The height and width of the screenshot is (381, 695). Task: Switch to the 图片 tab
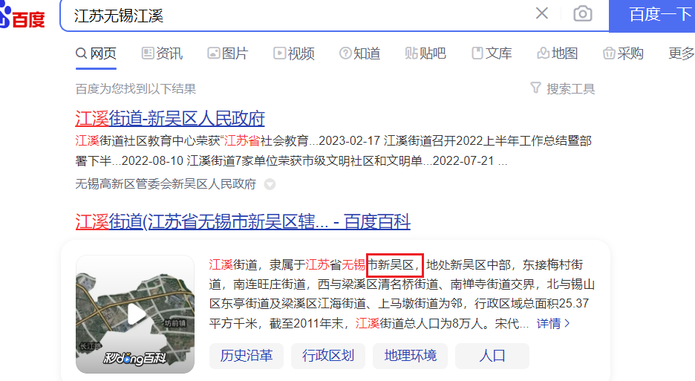point(228,53)
